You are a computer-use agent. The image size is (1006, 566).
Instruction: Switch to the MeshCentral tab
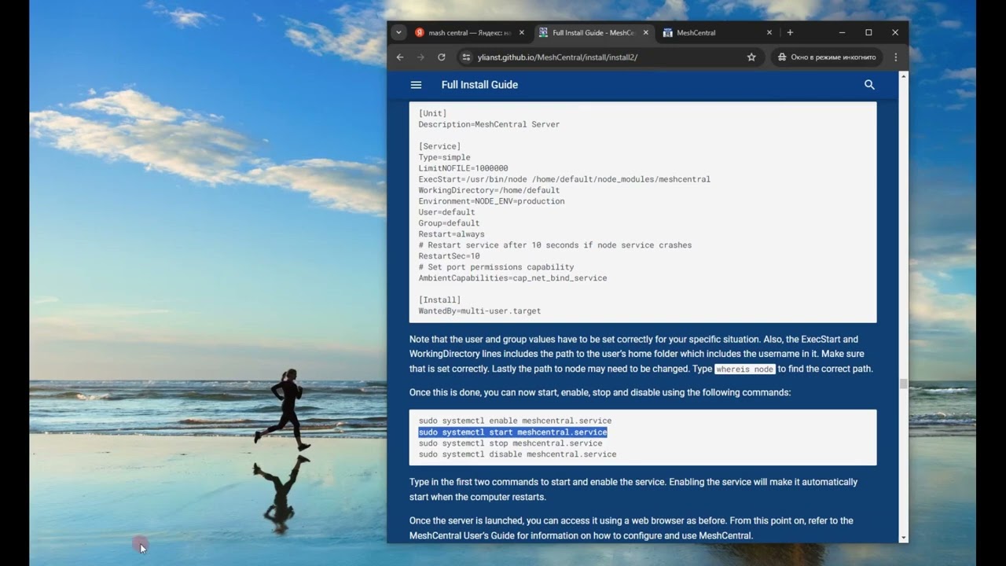[x=718, y=33]
